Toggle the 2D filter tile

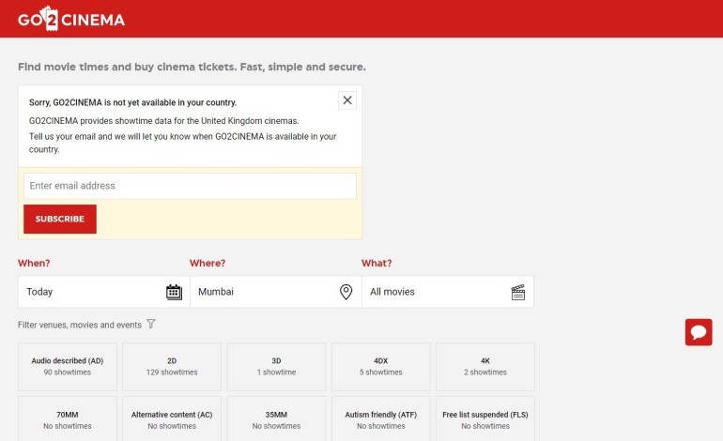[172, 366]
